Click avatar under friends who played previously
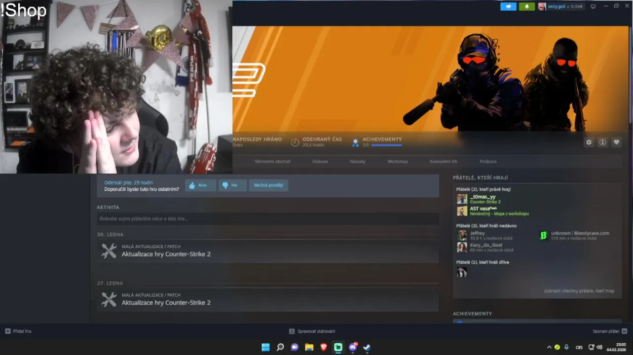633x355 pixels. click(x=462, y=272)
